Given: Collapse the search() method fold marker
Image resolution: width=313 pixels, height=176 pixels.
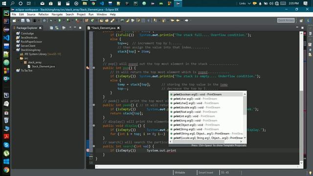Looking at the screenshot, I should (x=94, y=146).
